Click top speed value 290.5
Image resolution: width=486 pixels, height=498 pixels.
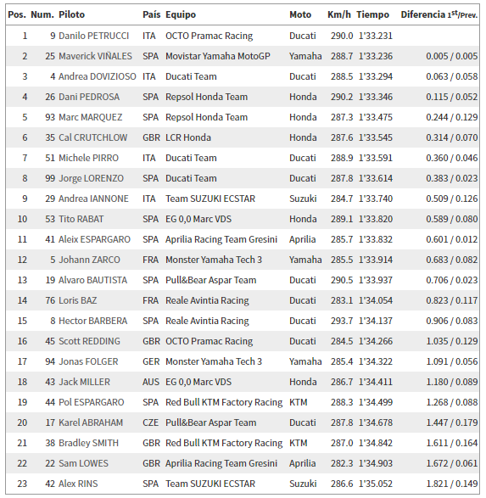[342, 280]
